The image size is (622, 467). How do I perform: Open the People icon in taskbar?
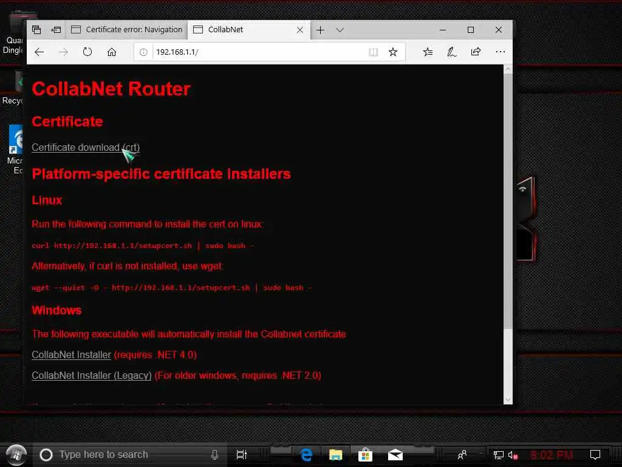click(462, 455)
